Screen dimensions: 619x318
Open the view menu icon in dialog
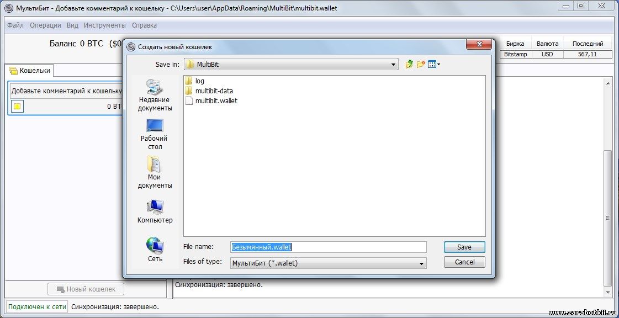click(x=434, y=64)
